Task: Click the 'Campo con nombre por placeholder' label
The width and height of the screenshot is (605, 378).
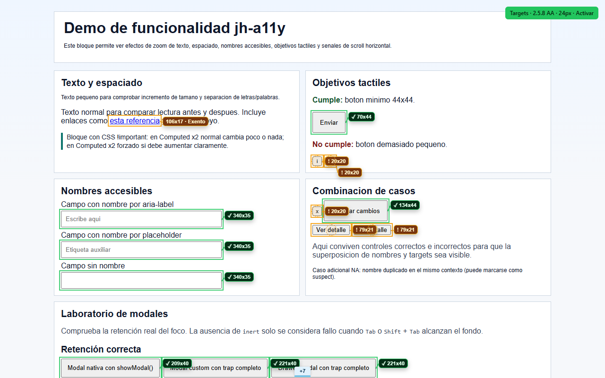Action: (x=121, y=235)
